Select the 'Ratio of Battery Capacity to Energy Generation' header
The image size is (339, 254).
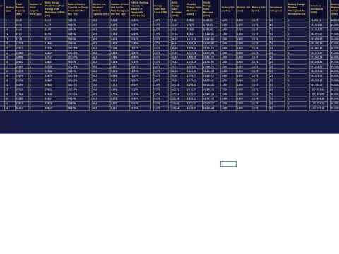click(78, 9)
